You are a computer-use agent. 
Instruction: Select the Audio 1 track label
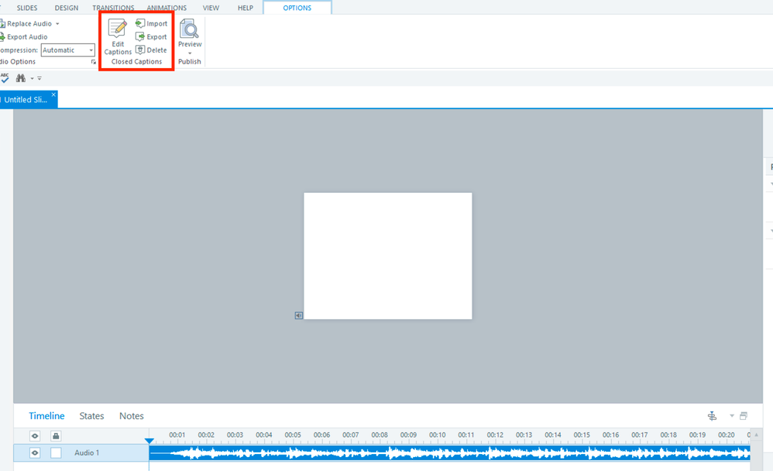coord(87,452)
